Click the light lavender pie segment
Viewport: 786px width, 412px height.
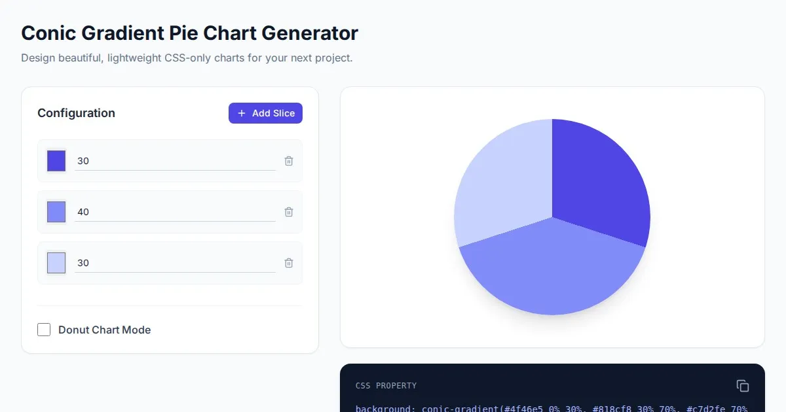coord(504,183)
